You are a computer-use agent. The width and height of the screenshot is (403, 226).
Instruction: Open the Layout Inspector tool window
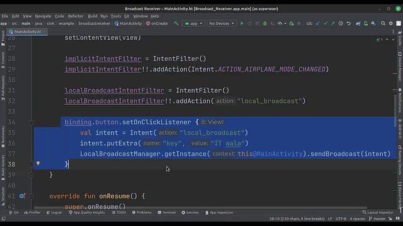pos(378,212)
